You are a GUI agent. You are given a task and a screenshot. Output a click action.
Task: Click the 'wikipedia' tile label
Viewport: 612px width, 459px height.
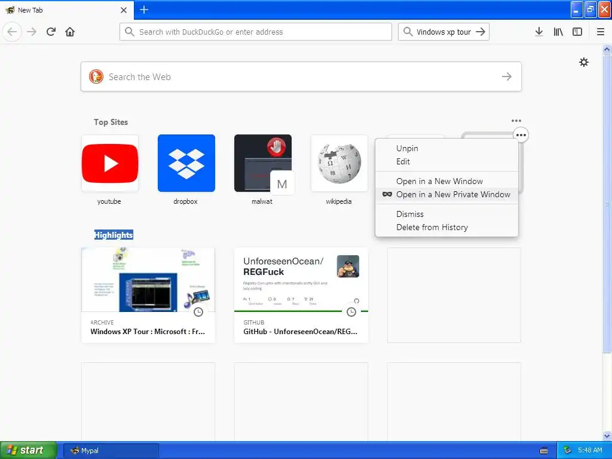coord(339,201)
